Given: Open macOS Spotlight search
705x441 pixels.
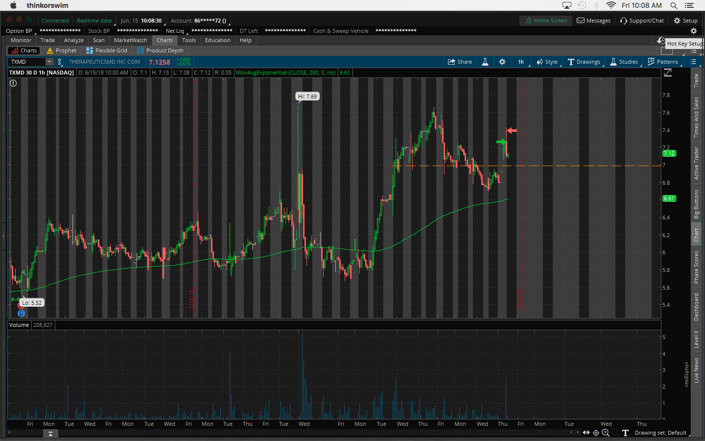Looking at the screenshot, I should (x=674, y=5).
